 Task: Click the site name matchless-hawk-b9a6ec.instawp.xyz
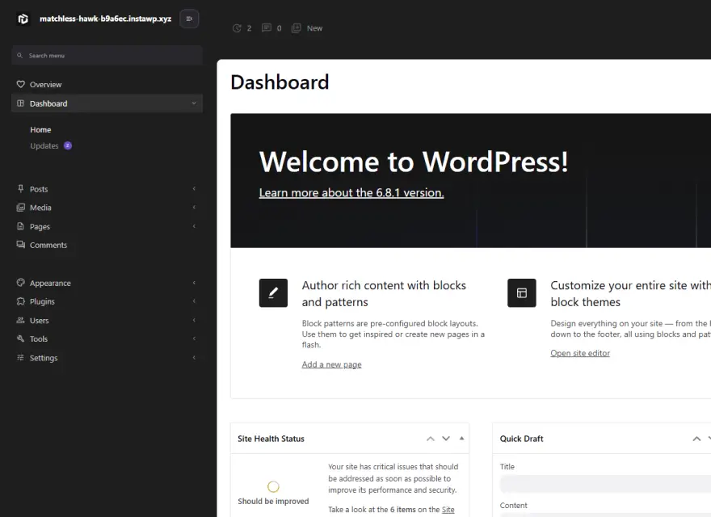click(106, 19)
